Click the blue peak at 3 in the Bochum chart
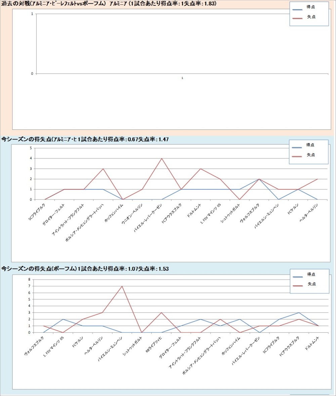Image resolution: width=336 pixels, height=396 pixels. click(299, 313)
